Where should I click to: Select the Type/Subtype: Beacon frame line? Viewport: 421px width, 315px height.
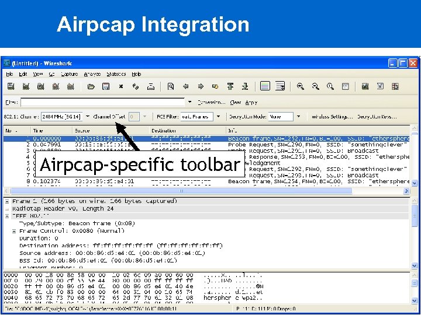pyautogui.click(x=77, y=223)
